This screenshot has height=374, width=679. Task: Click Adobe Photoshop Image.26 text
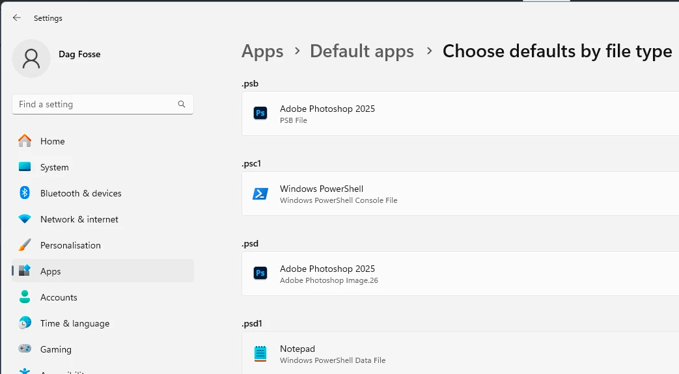click(x=329, y=280)
